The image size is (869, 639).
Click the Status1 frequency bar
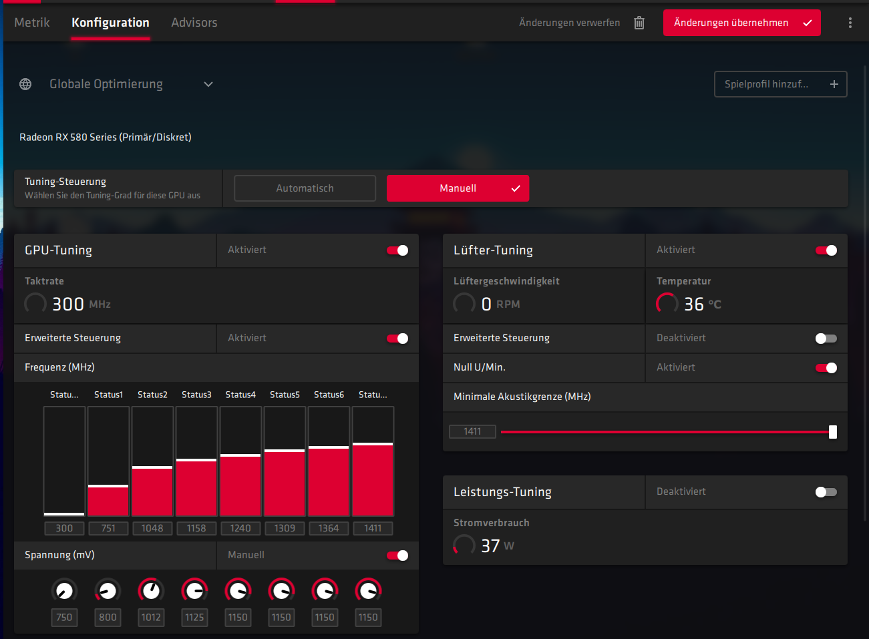pos(108,461)
